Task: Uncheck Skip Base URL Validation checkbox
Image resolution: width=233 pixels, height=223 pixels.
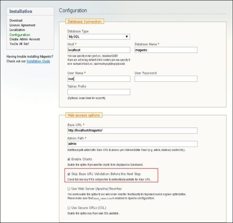Action: pyautogui.click(x=69, y=174)
